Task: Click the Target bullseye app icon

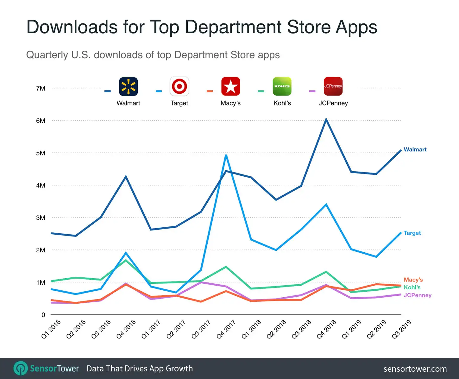Action: [x=179, y=86]
